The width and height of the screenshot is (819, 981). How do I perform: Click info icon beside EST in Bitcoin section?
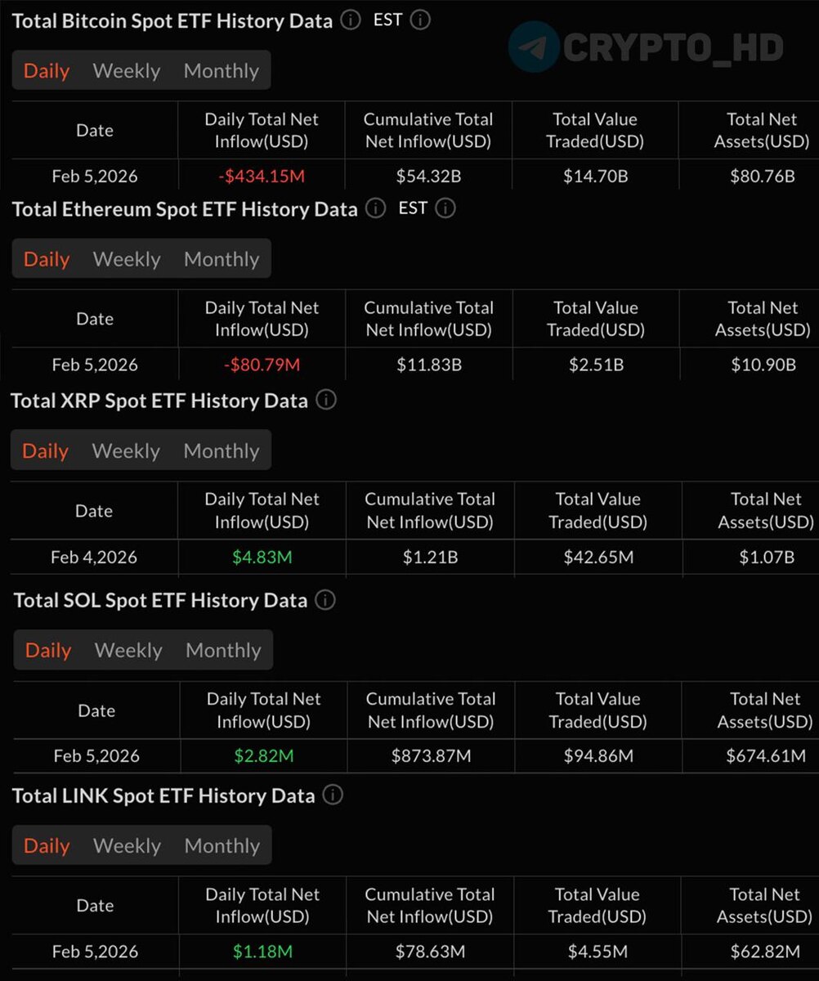point(420,20)
